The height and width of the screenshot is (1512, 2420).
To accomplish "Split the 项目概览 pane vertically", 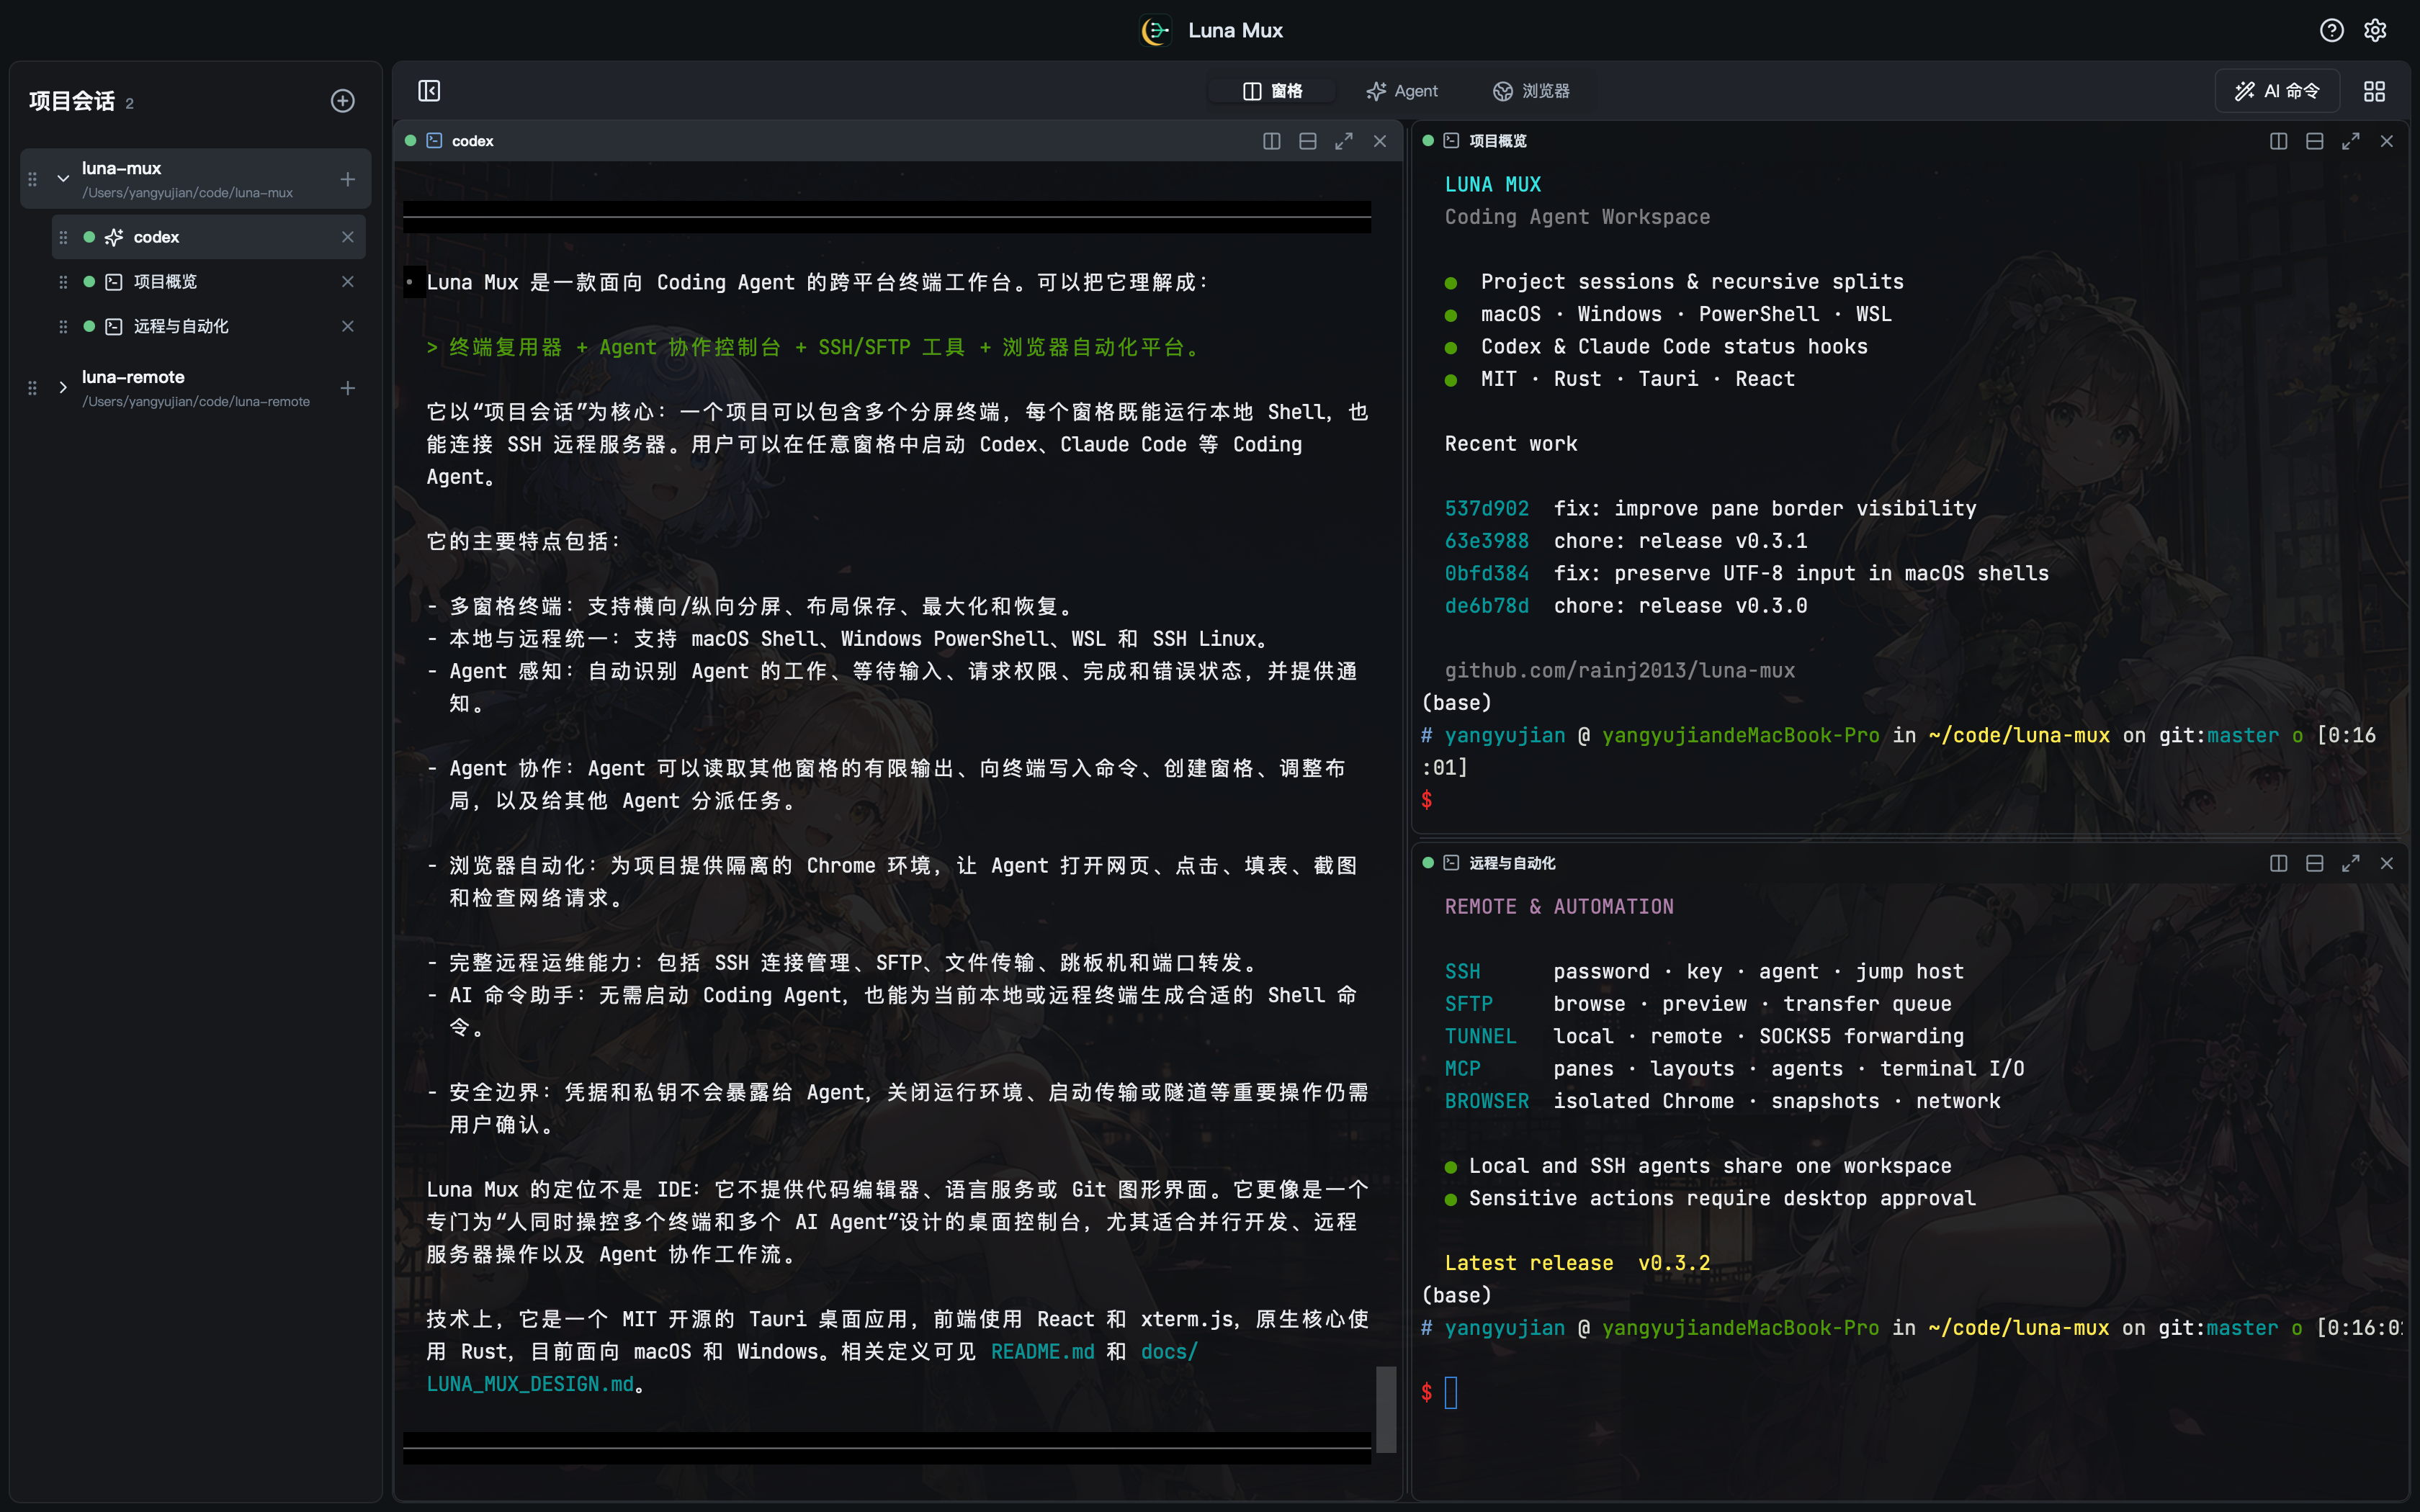I will coord(2278,141).
